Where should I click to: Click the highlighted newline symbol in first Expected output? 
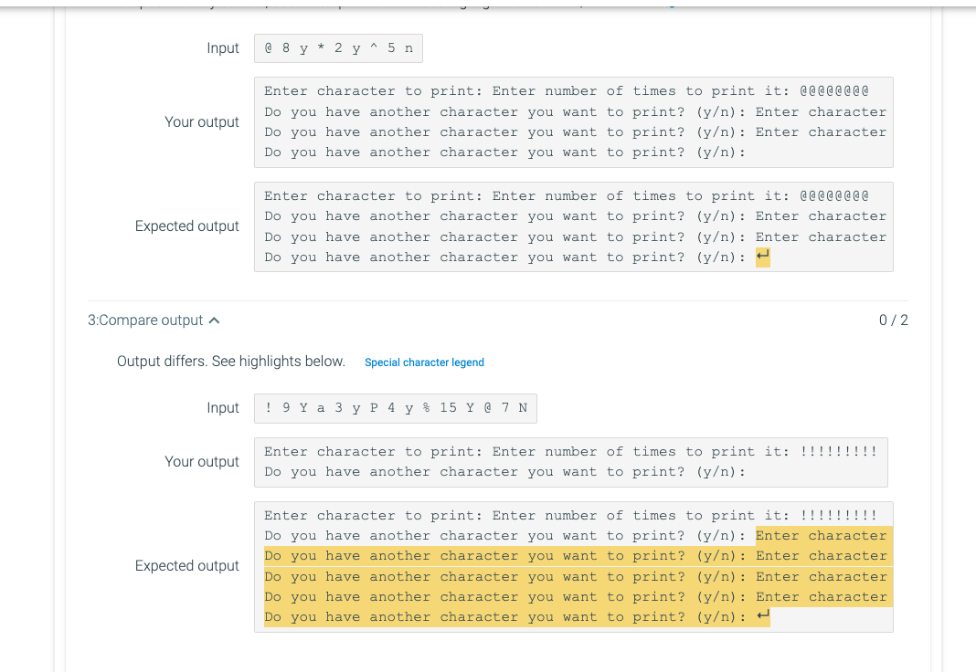click(762, 257)
